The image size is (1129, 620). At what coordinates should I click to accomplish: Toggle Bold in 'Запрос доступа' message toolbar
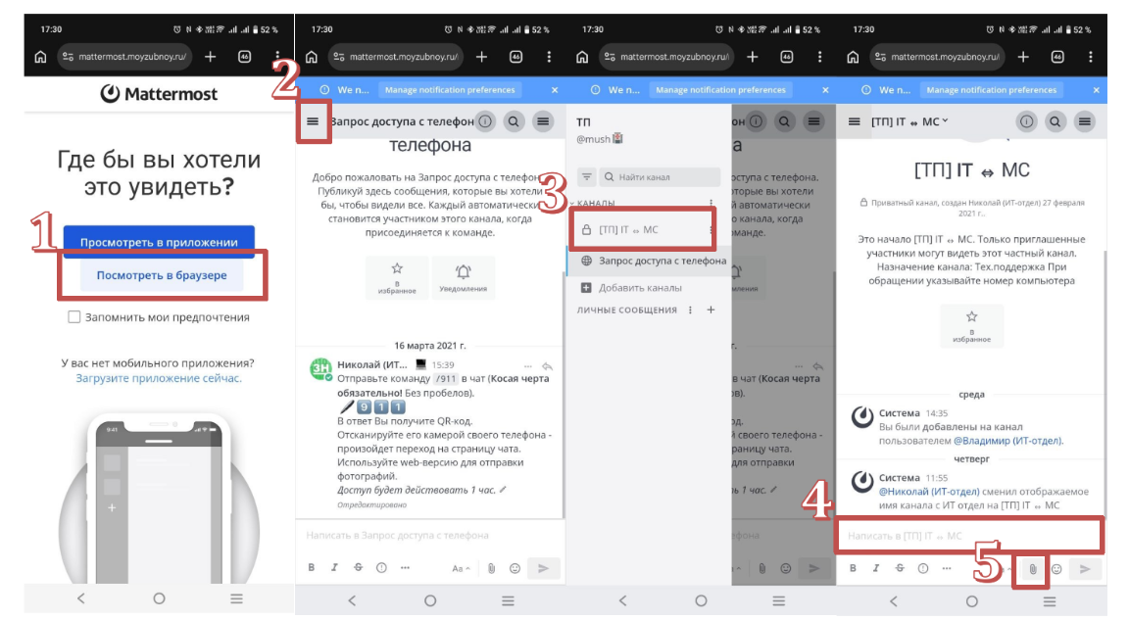[x=311, y=567]
